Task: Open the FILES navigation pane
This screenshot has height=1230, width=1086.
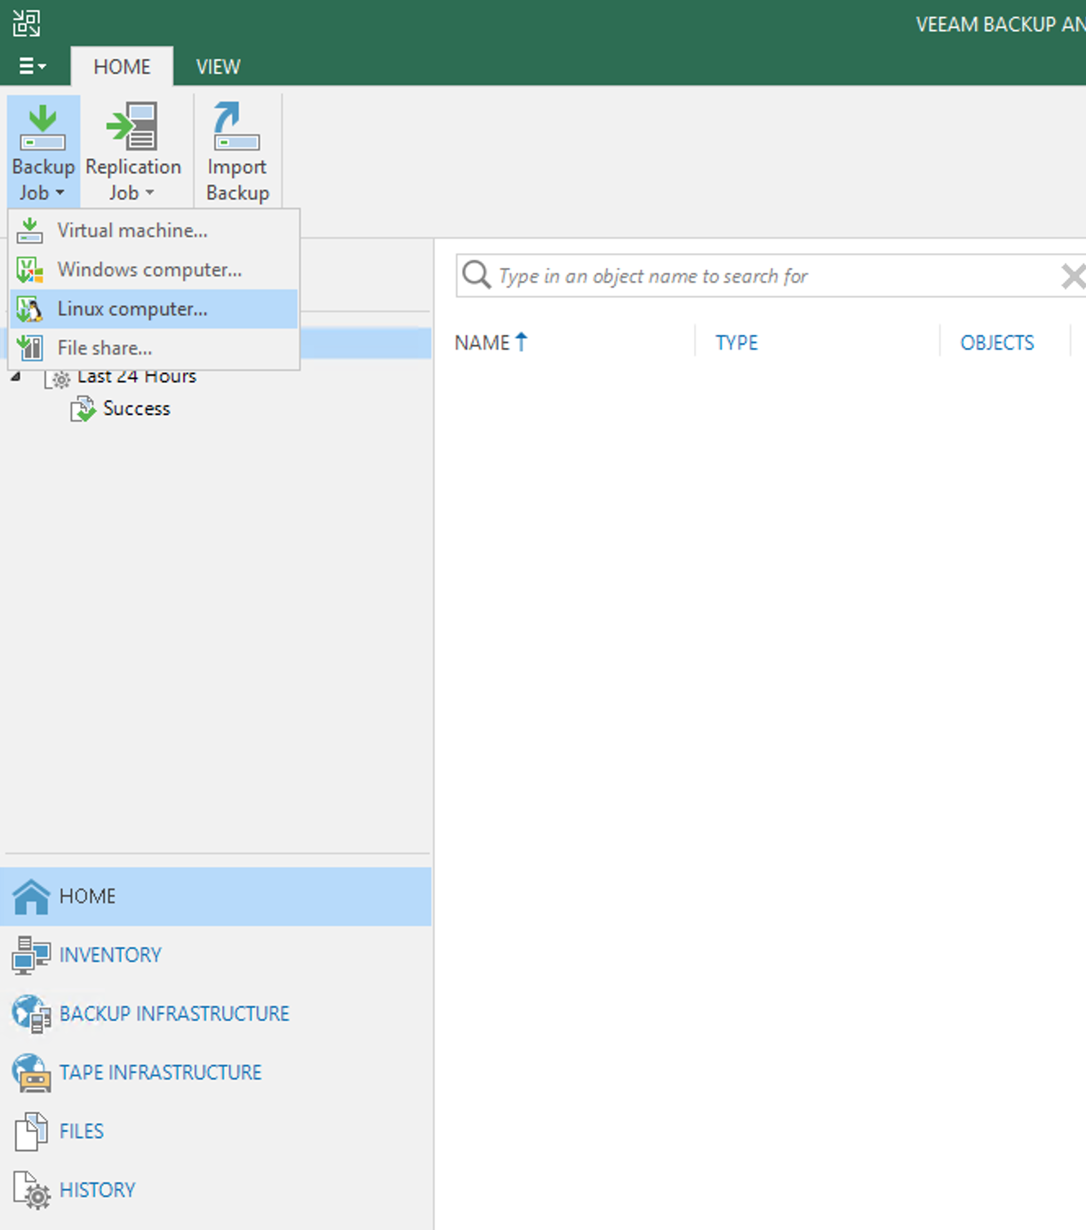Action: click(216, 1131)
